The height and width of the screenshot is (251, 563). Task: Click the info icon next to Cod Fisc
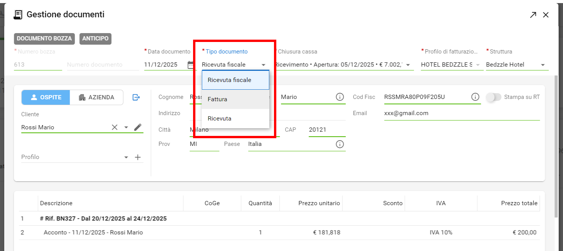click(x=475, y=97)
